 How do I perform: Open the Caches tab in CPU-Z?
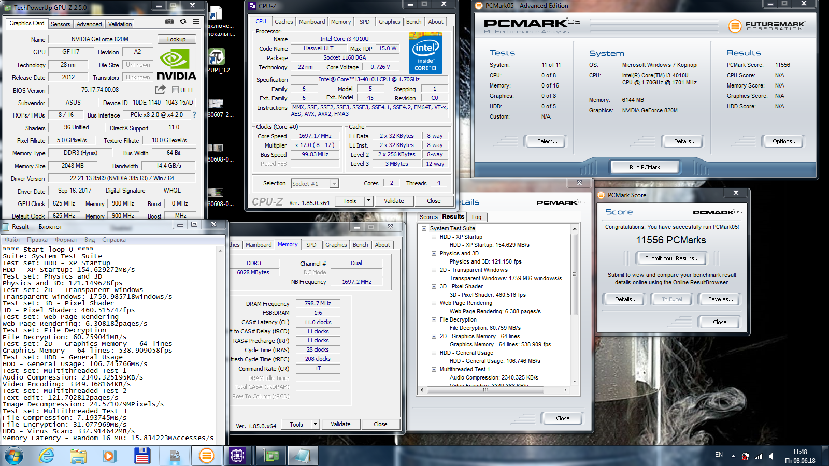pos(283,22)
